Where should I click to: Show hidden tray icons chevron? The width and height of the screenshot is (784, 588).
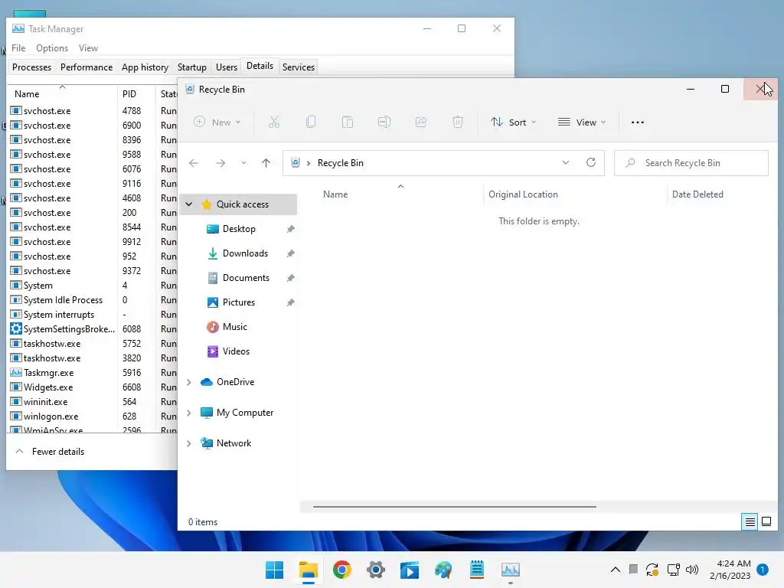click(x=616, y=570)
